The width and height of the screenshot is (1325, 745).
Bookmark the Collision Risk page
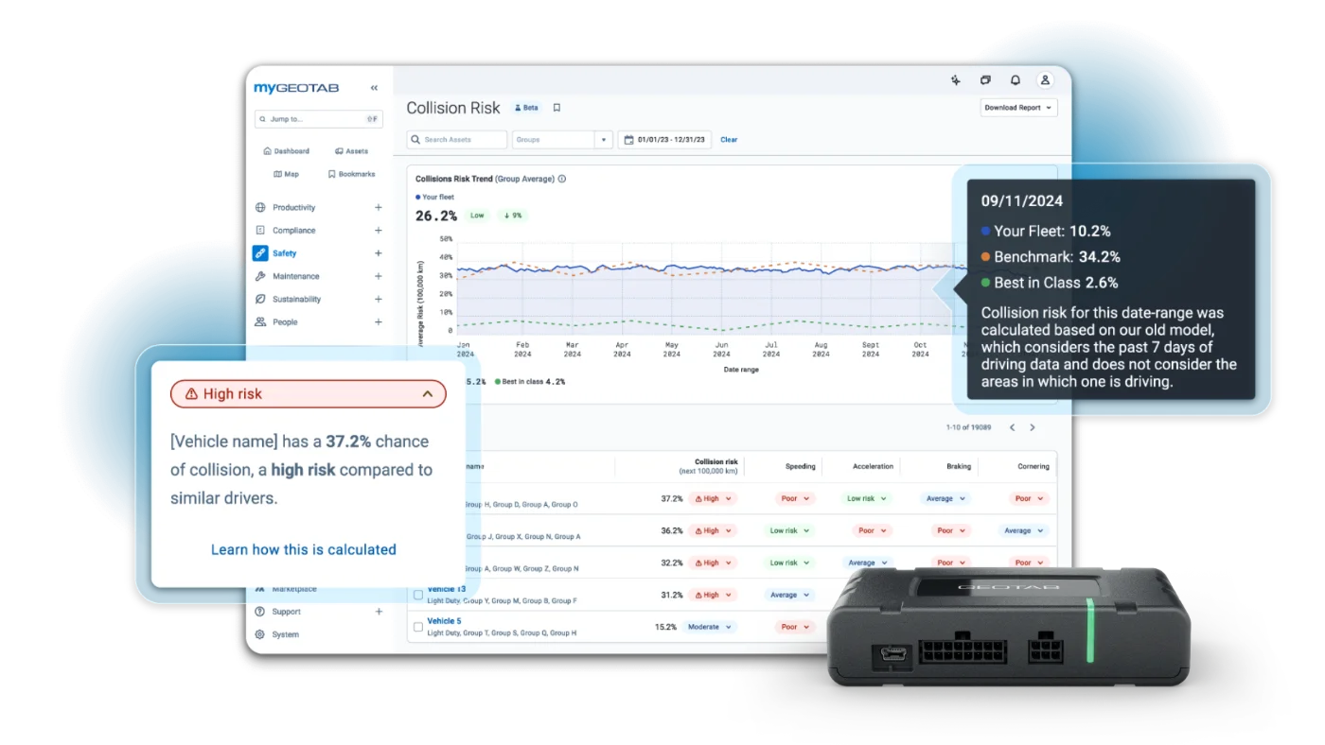click(556, 108)
